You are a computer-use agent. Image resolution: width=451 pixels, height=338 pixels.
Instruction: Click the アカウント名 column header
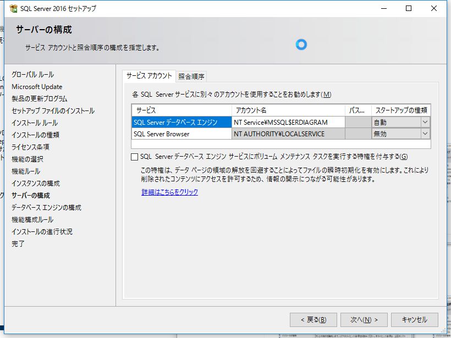pyautogui.click(x=288, y=110)
